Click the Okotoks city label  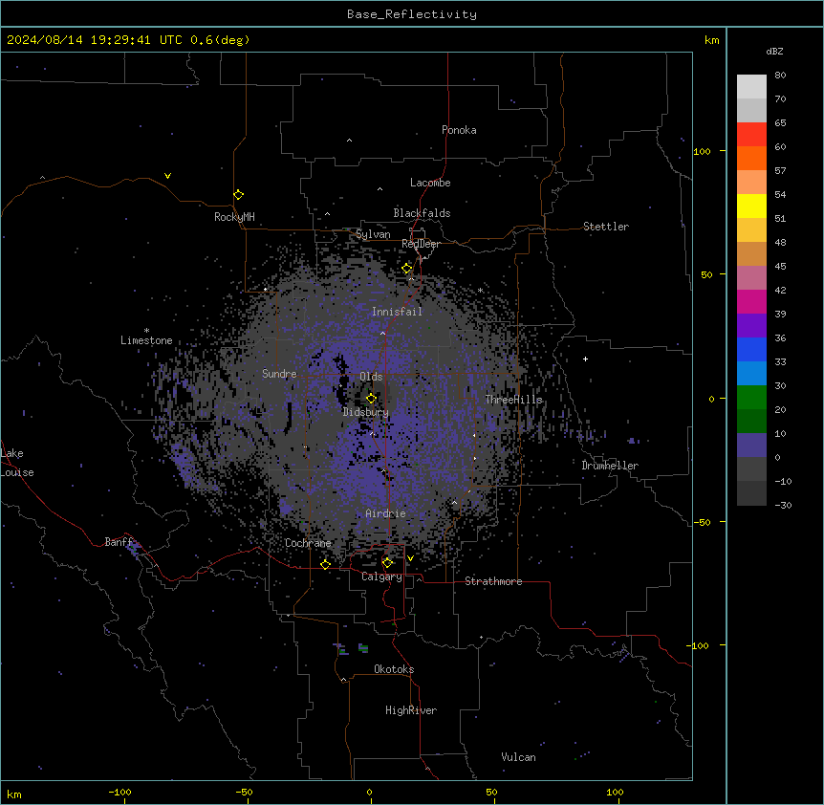pyautogui.click(x=394, y=669)
